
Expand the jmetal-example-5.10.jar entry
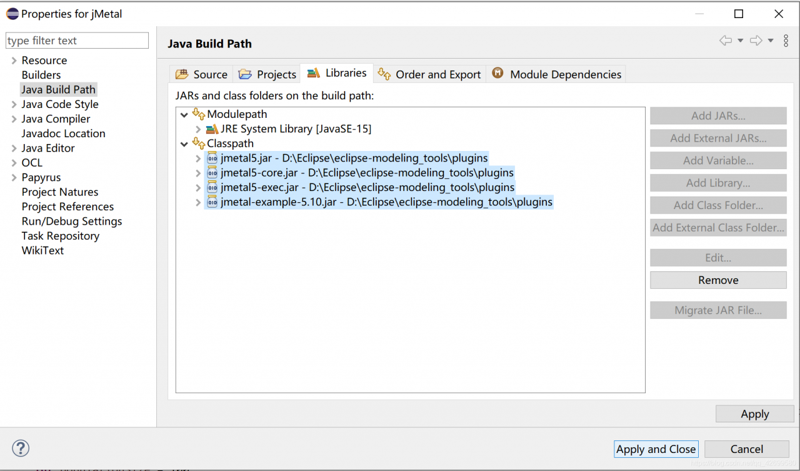[198, 202]
